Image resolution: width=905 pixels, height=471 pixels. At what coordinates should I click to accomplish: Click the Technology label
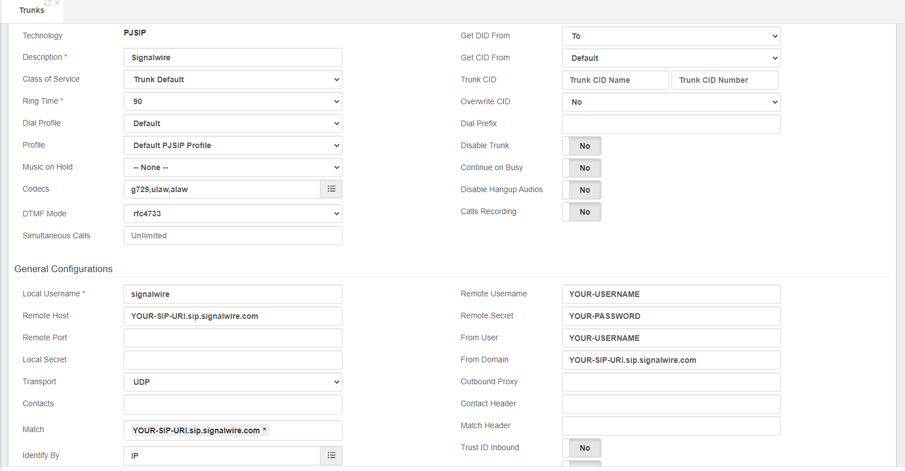pos(42,35)
